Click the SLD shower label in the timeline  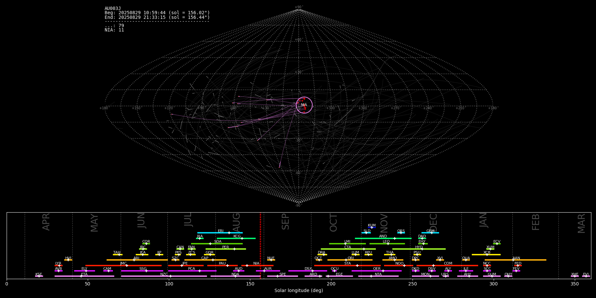tap(367, 231)
